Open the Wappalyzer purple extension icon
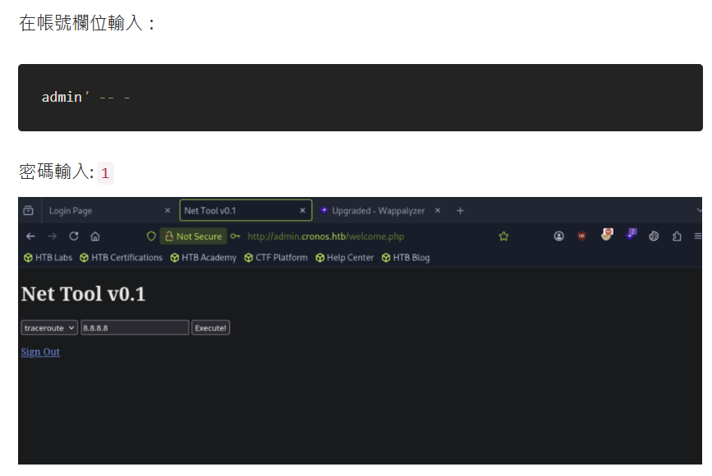This screenshot has width=712, height=476. 631,234
